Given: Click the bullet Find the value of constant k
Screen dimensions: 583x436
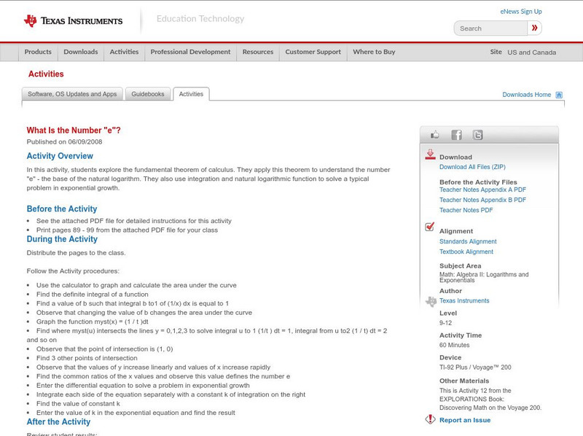Looking at the screenshot, I should [x=78, y=404].
